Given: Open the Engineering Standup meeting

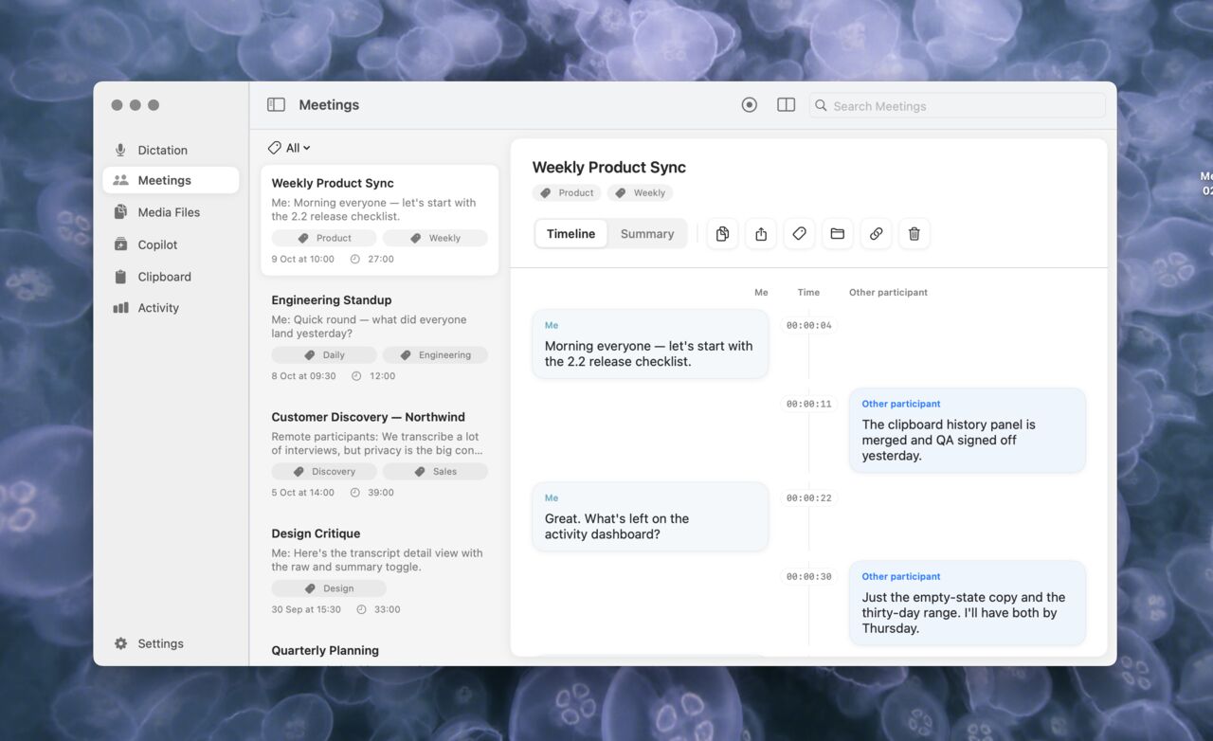Looking at the screenshot, I should (379, 337).
